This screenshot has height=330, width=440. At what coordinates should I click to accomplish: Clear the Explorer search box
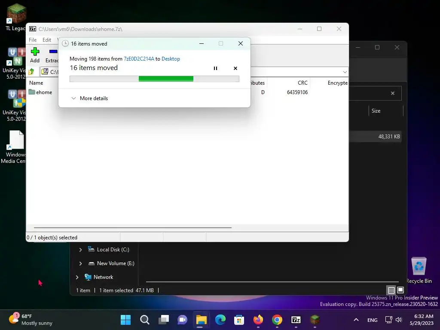(x=393, y=93)
